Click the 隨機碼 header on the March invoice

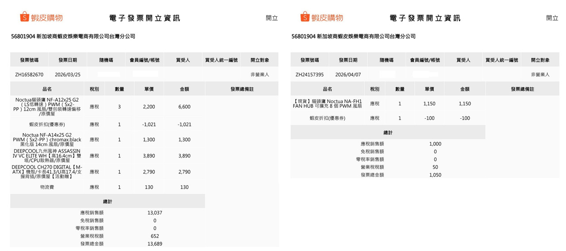coord(106,60)
